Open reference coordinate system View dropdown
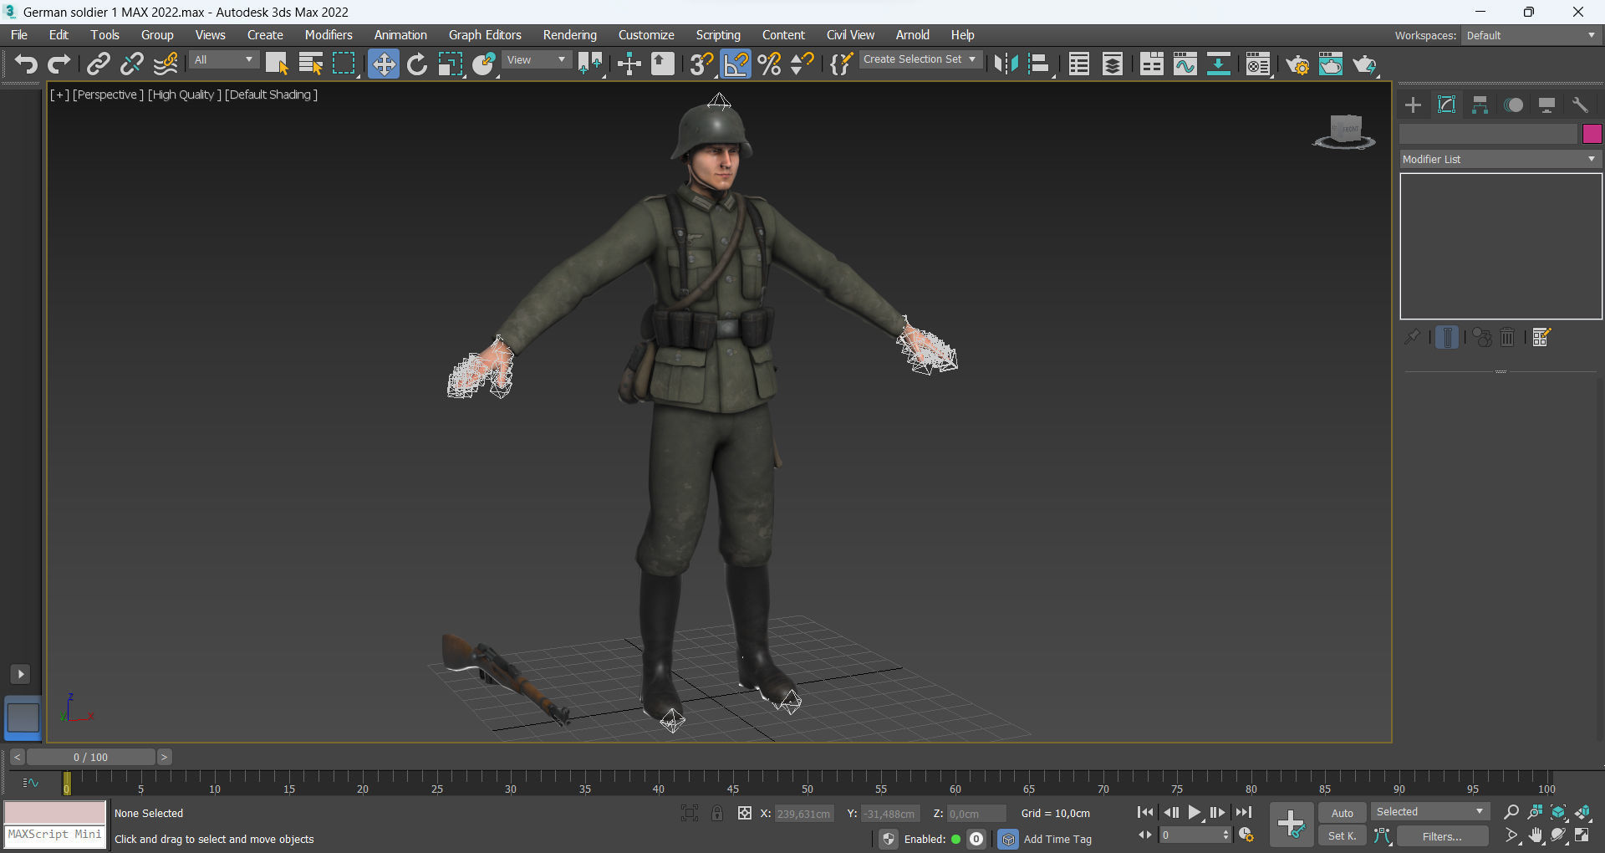Image resolution: width=1605 pixels, height=853 pixels. 536,59
